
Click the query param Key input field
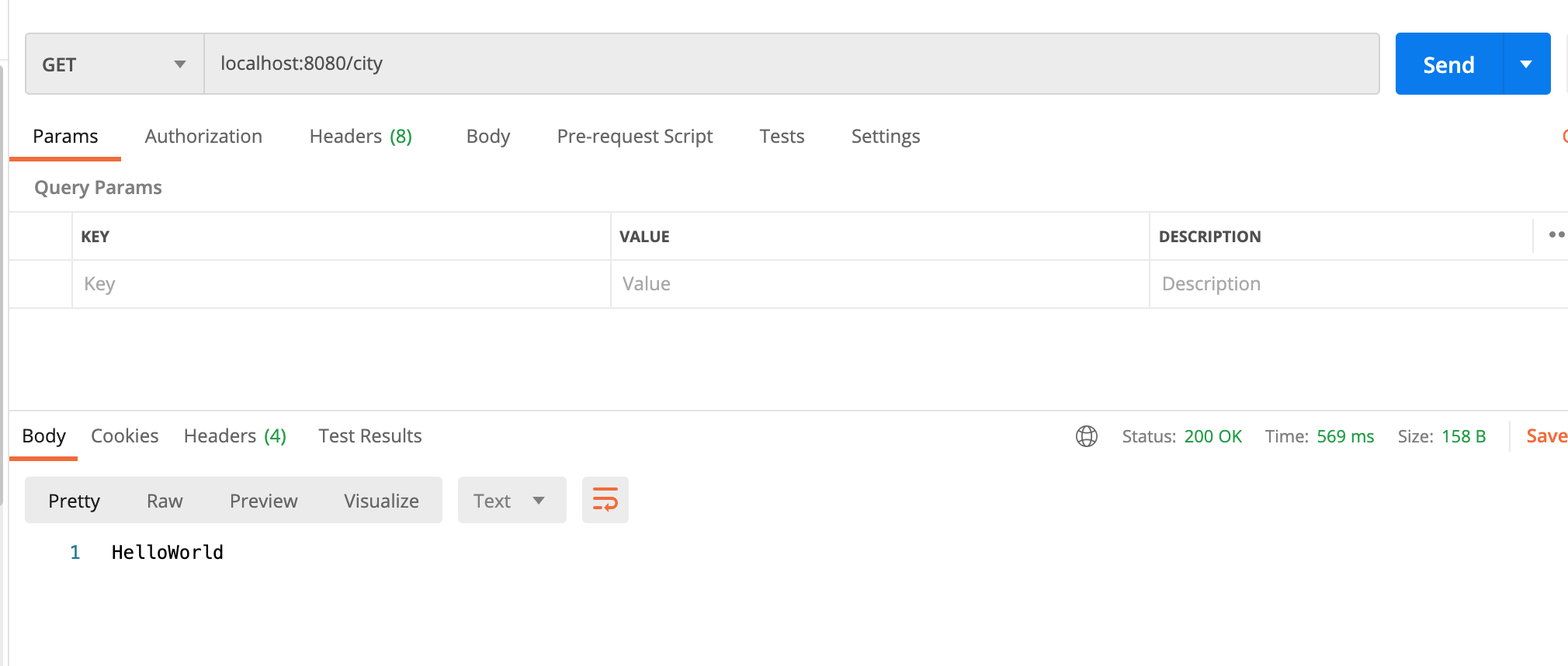(x=342, y=284)
